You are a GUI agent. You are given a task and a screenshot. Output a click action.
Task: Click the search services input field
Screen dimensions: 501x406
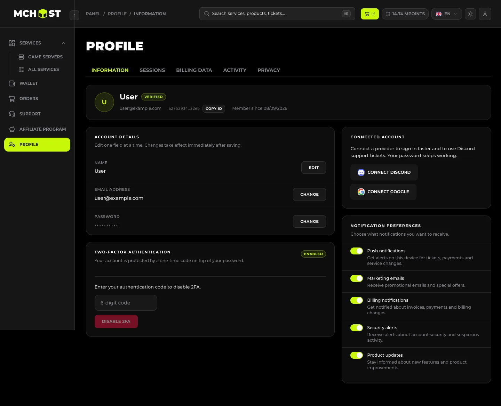pos(277,14)
